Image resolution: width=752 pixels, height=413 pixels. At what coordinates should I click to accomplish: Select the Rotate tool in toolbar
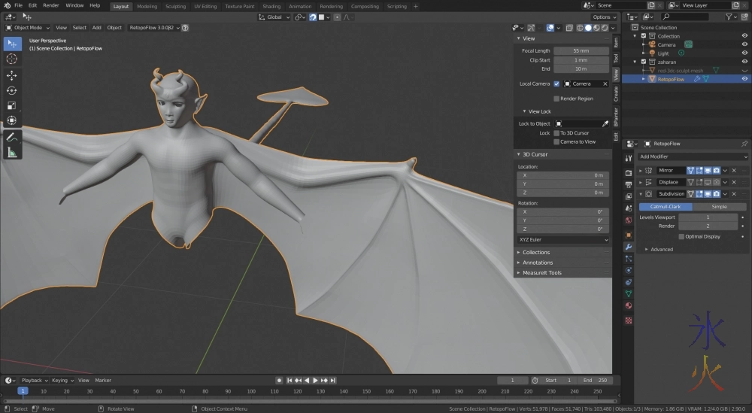tap(12, 90)
